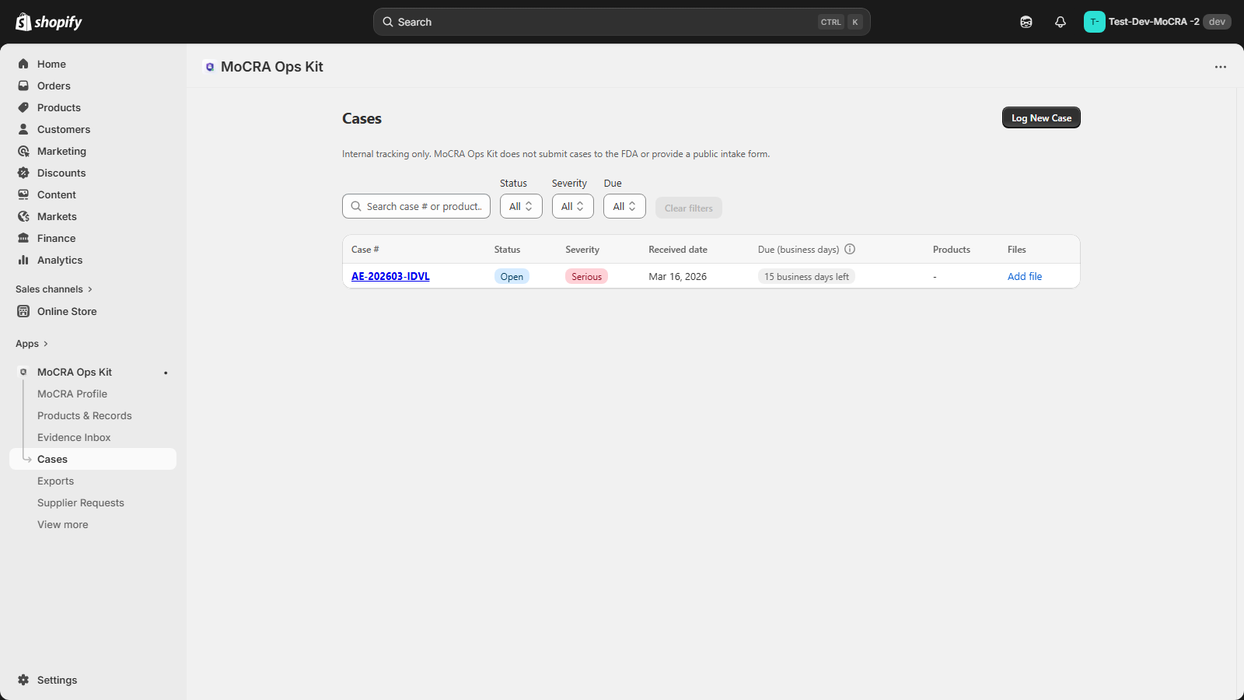Screen dimensions: 1244x700
Task: Open the Status filter dropdown
Action: [521, 206]
